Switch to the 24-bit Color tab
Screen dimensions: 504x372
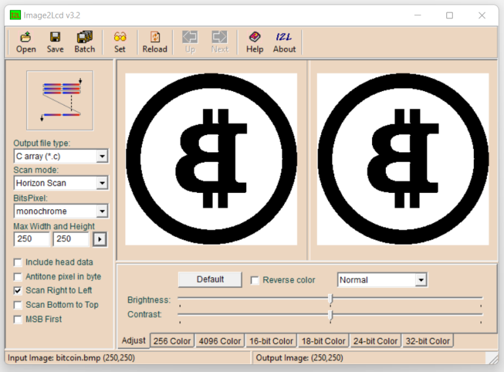(x=375, y=341)
